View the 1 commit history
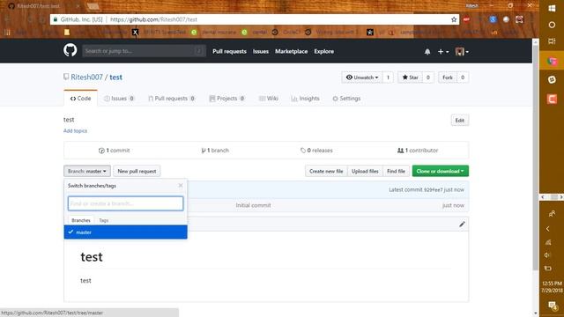 pyautogui.click(x=114, y=151)
